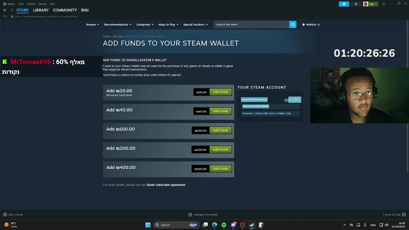Click the ENG language indicator
409x230 pixels.
[x=373, y=225]
